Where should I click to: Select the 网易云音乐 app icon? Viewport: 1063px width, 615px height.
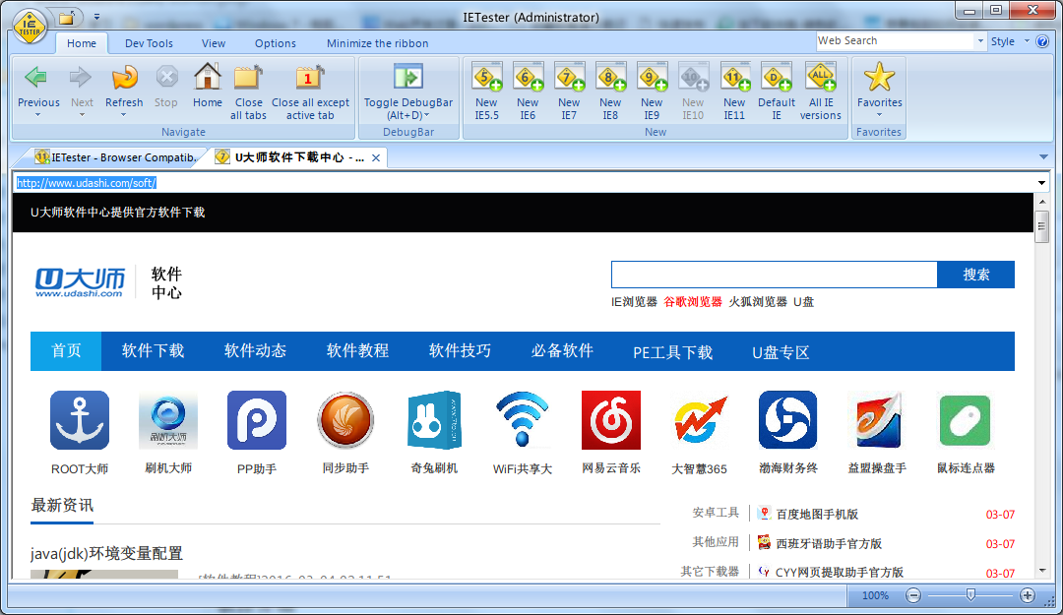point(610,420)
